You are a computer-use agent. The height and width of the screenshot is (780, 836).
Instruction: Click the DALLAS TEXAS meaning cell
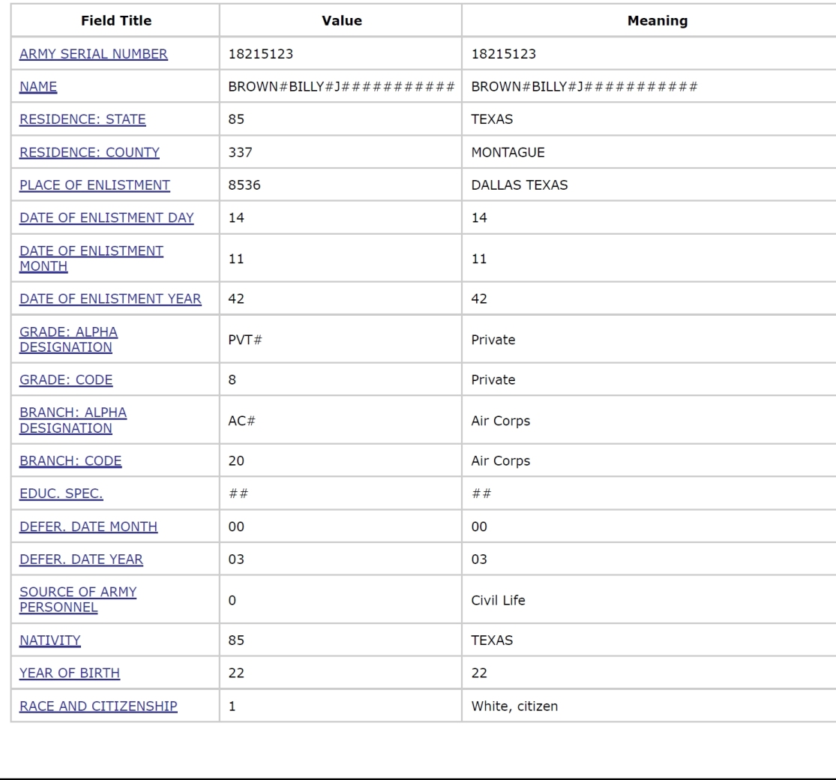[519, 185]
